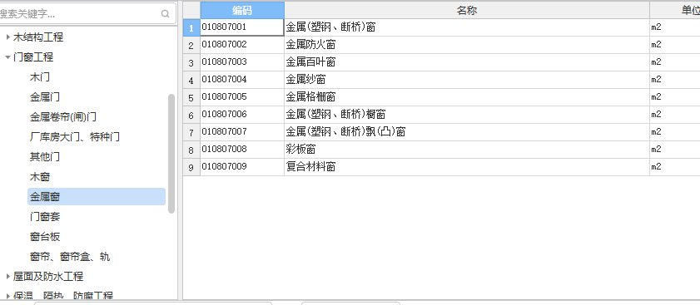Viewport: 700px width, 305px height.
Task: Open 厂库房大门、特种门 subcategory
Action: [x=75, y=137]
